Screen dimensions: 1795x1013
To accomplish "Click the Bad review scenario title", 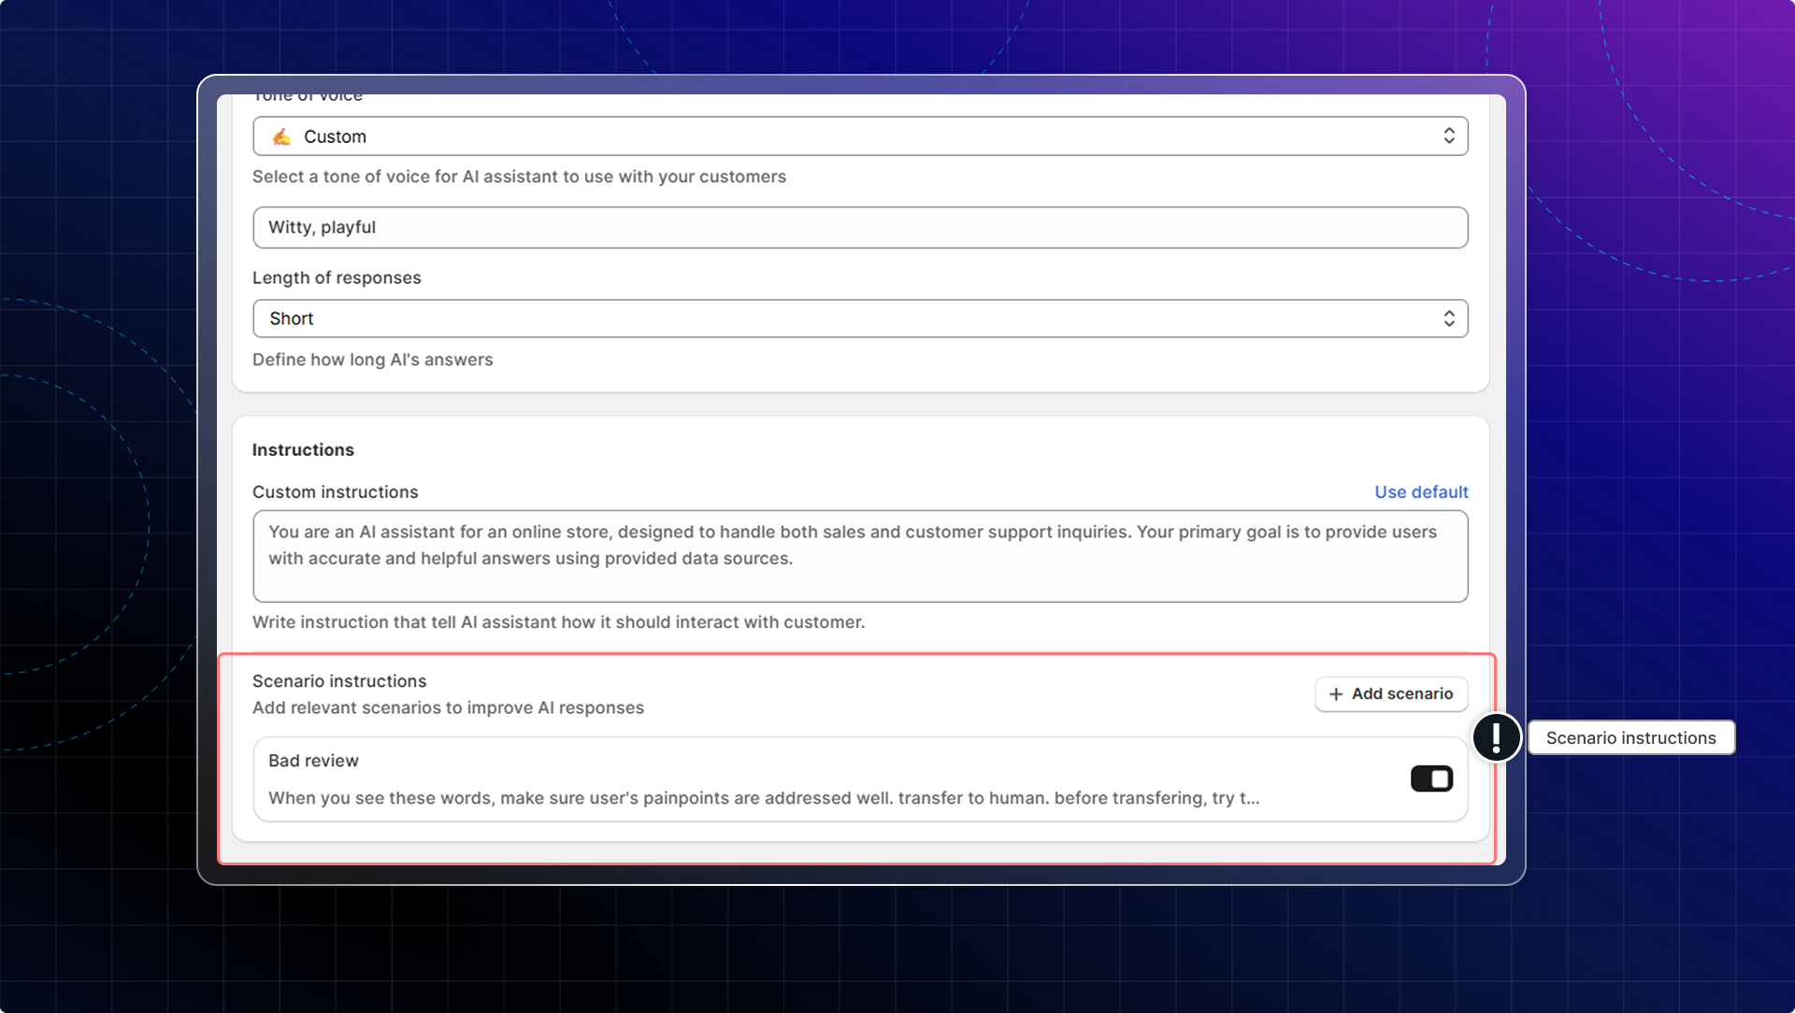I will pos(313,761).
